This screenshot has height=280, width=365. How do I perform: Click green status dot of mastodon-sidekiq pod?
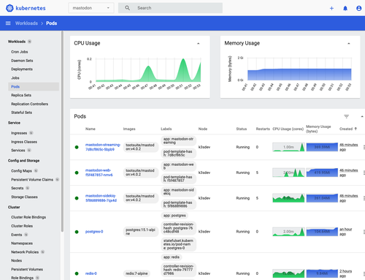click(77, 198)
